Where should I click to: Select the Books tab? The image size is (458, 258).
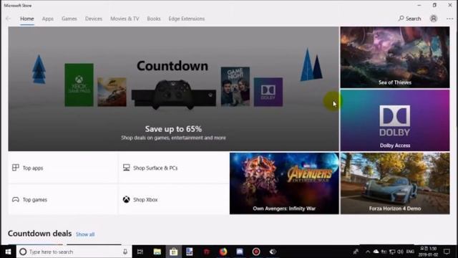click(154, 19)
